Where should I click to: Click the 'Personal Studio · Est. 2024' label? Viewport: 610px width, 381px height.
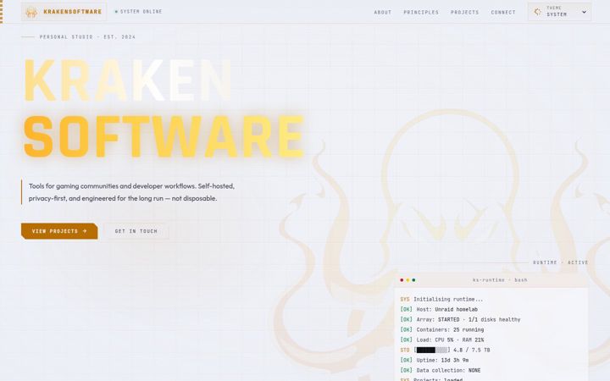(87, 37)
